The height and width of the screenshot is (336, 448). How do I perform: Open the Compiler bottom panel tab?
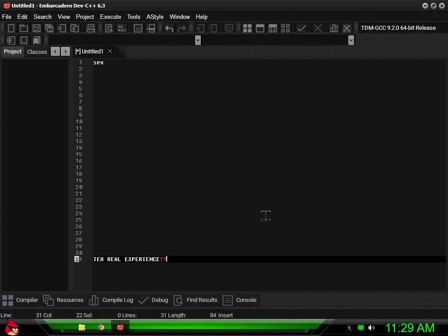click(20, 300)
